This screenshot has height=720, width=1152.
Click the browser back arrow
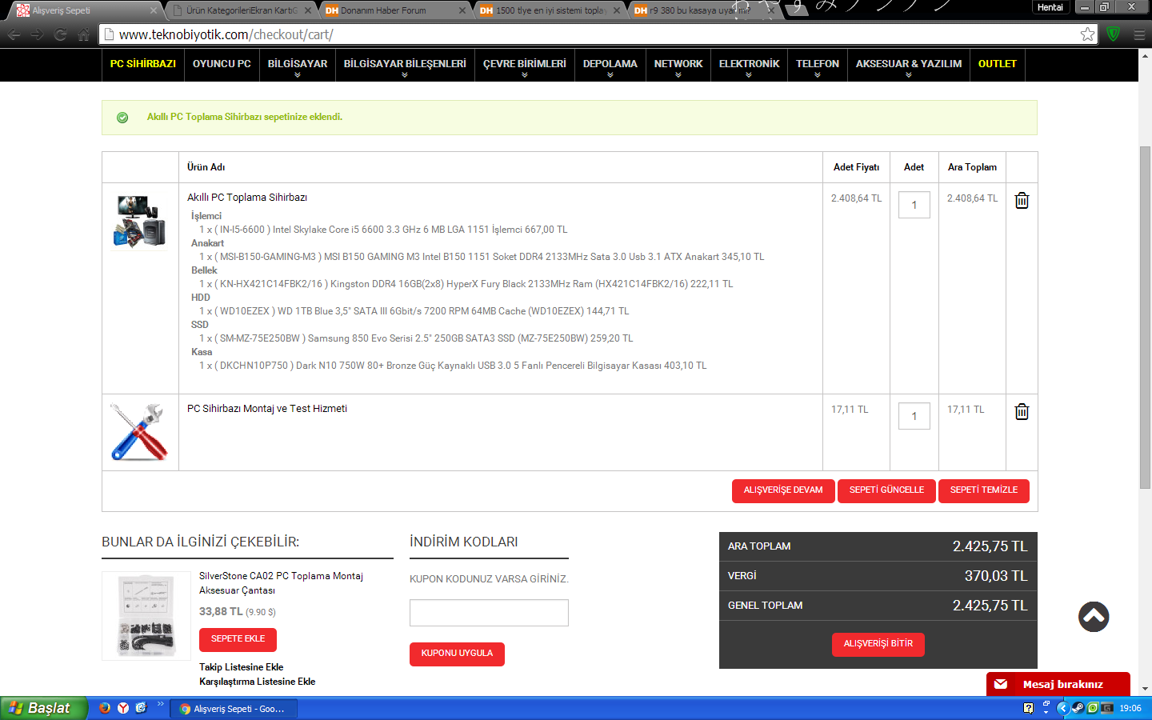[14, 34]
